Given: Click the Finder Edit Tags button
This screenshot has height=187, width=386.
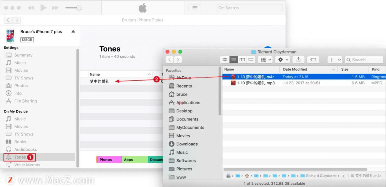Looking at the screenshot, I should click(313, 60).
